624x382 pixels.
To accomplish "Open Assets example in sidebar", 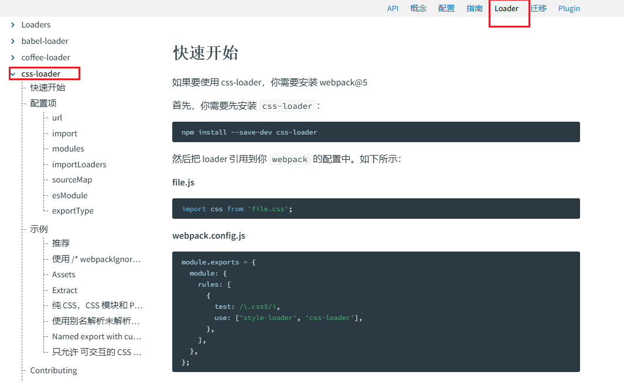I will [63, 275].
